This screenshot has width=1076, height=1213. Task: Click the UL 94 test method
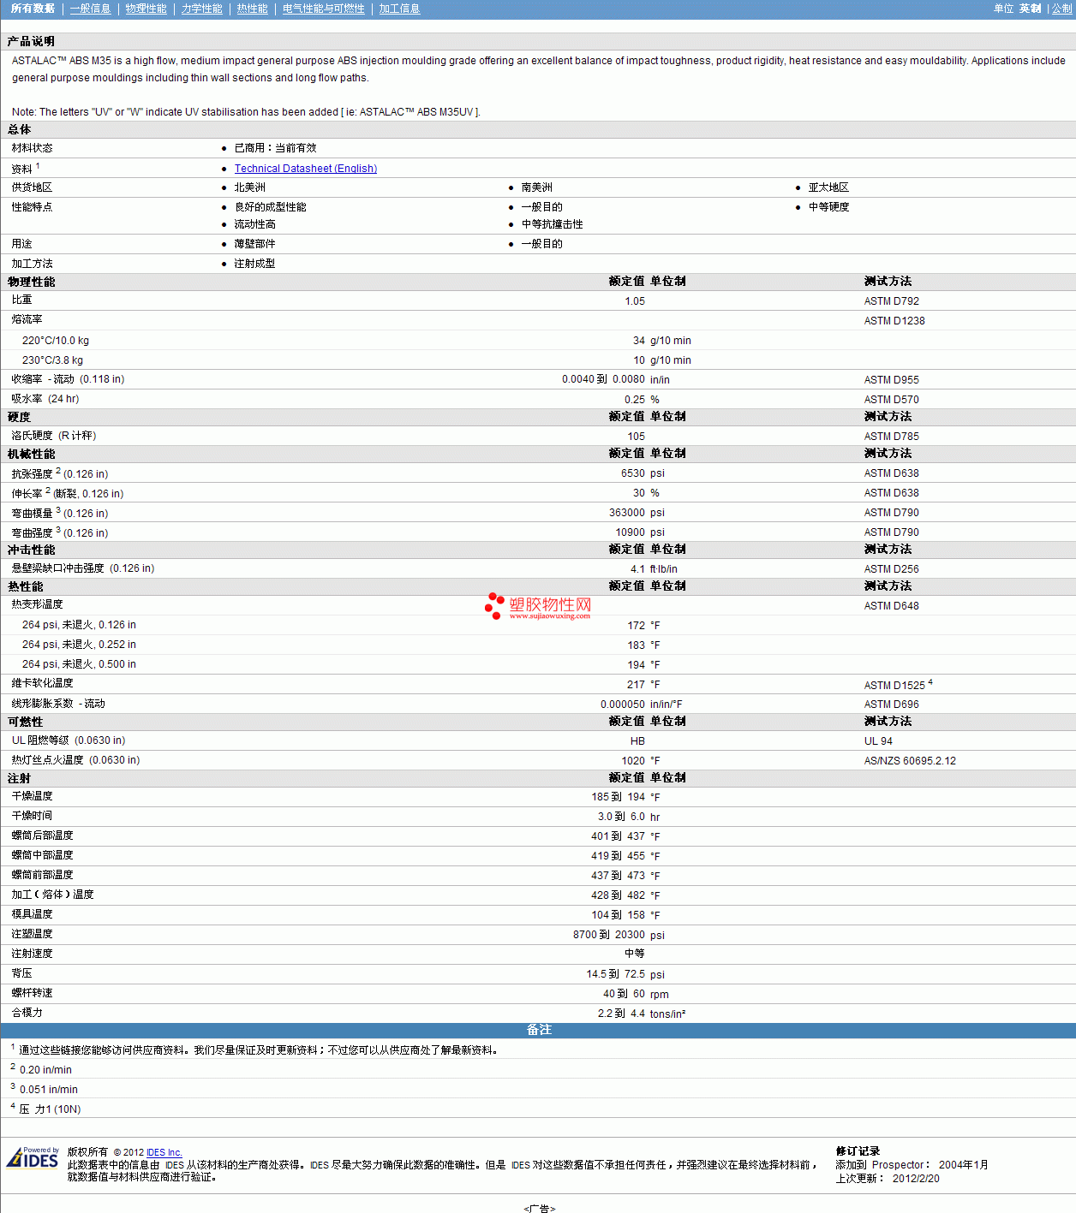pyautogui.click(x=878, y=741)
